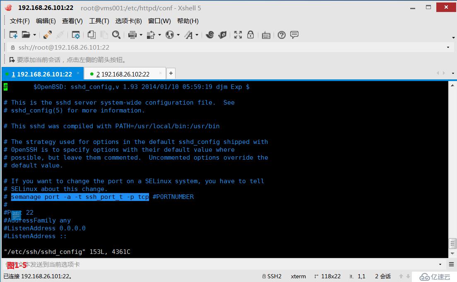Click SSH2 status bar entry
Screen dimensions: 457x282
coord(272,276)
